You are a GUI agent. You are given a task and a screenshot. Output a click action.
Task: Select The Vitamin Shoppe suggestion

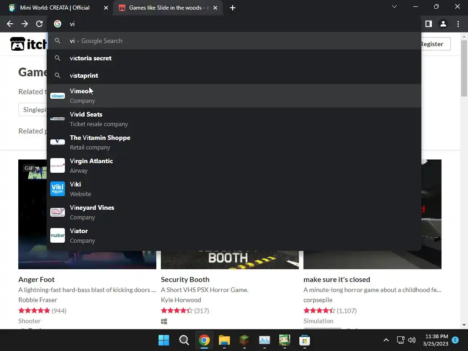[x=234, y=143]
